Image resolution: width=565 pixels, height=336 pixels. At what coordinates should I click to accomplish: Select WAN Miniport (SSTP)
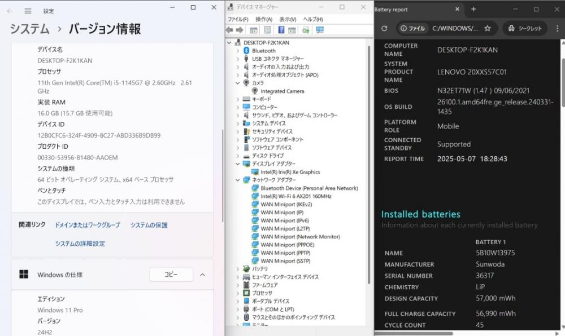[285, 261]
